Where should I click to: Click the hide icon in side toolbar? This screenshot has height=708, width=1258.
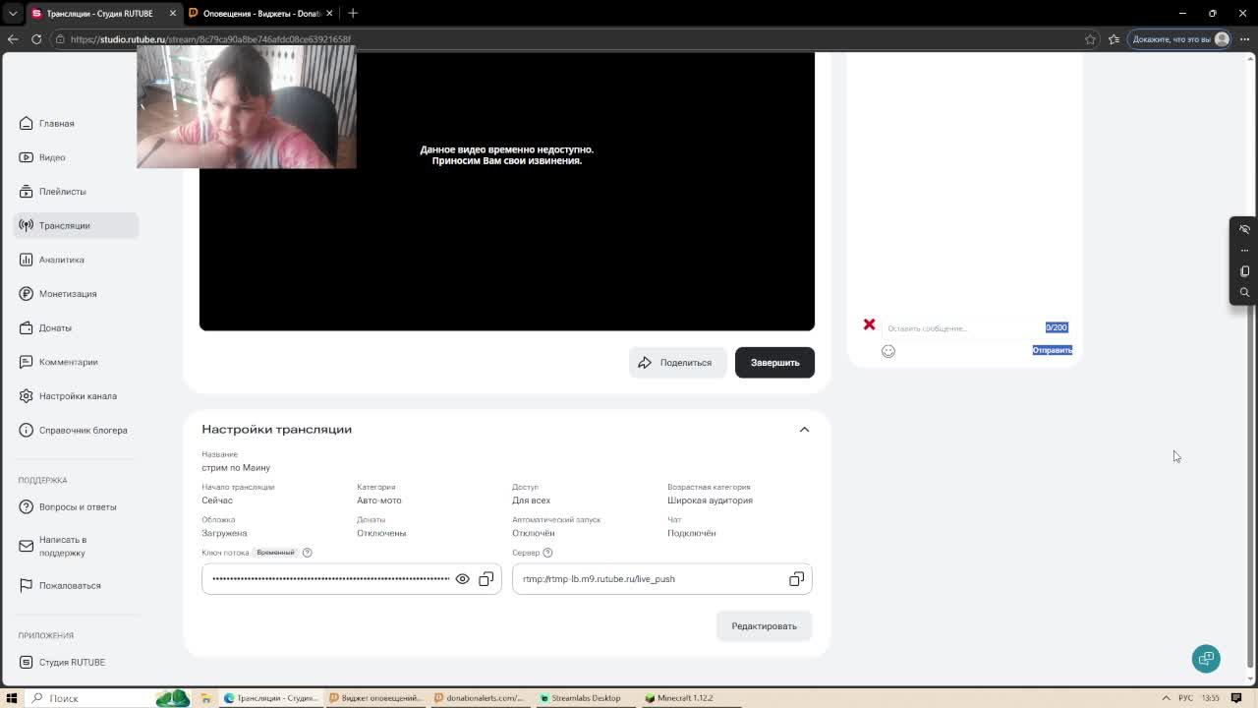click(x=1244, y=229)
